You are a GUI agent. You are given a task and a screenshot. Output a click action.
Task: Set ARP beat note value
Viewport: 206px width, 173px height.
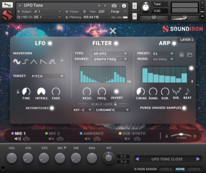point(187,91)
